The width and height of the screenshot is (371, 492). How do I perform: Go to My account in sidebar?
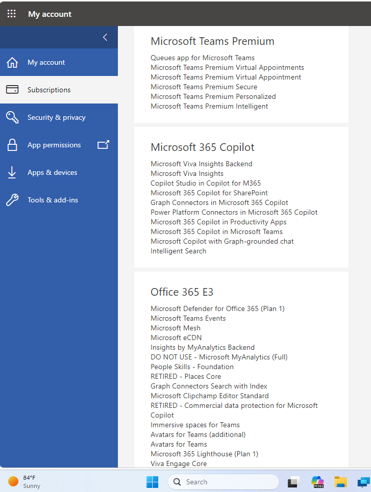coord(59,62)
